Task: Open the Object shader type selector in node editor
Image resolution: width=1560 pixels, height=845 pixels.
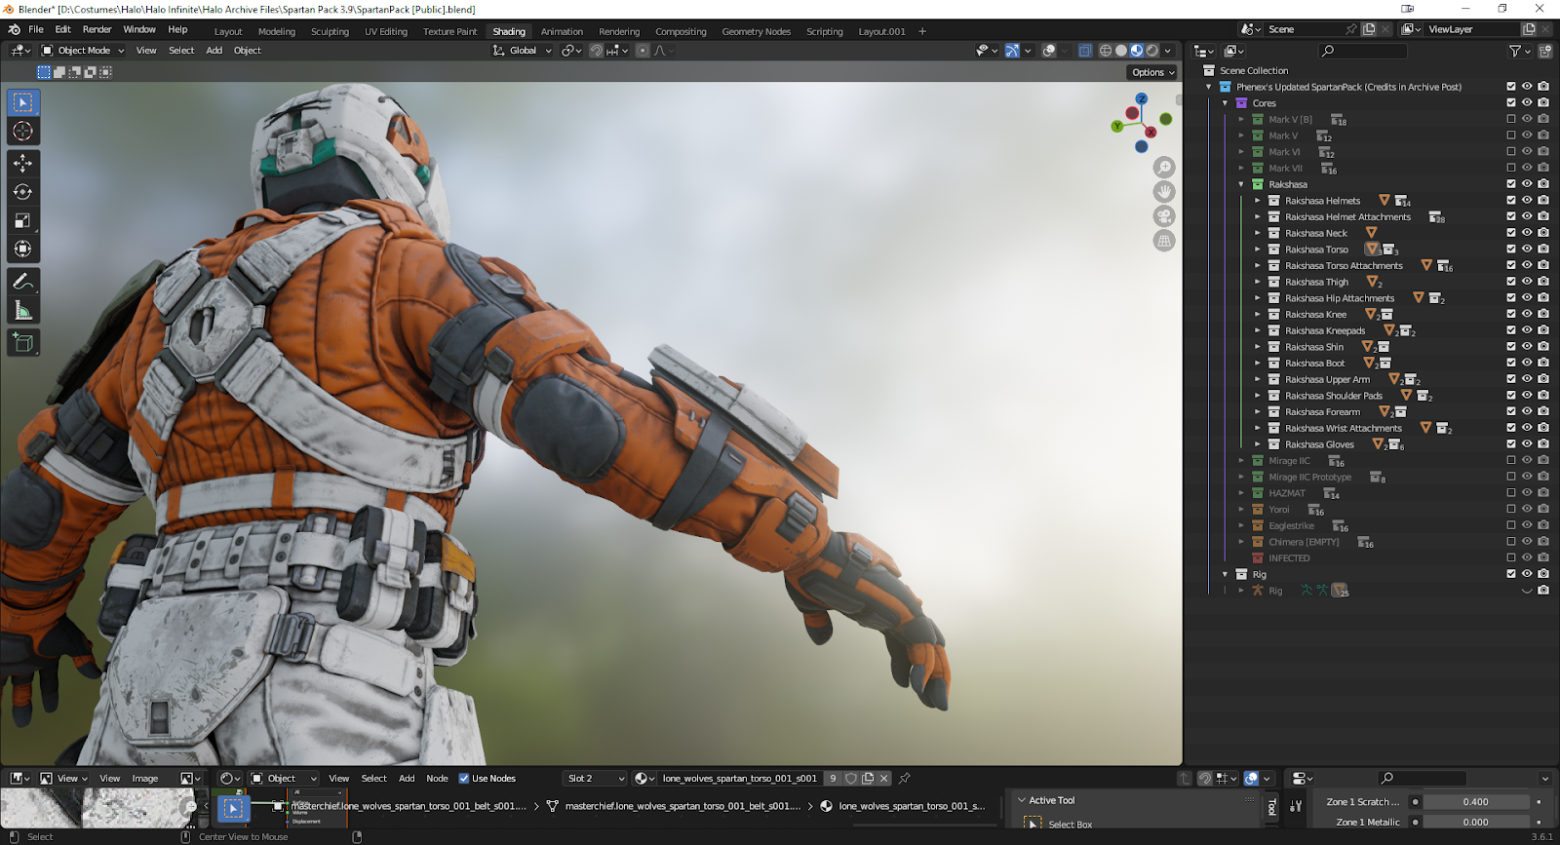Action: (x=284, y=778)
